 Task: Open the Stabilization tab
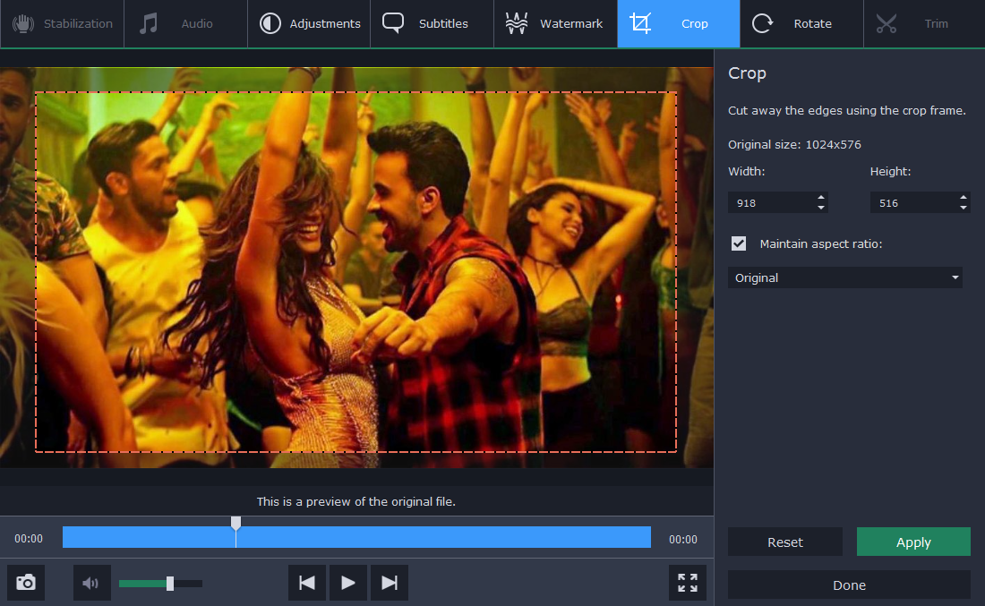pos(62,23)
